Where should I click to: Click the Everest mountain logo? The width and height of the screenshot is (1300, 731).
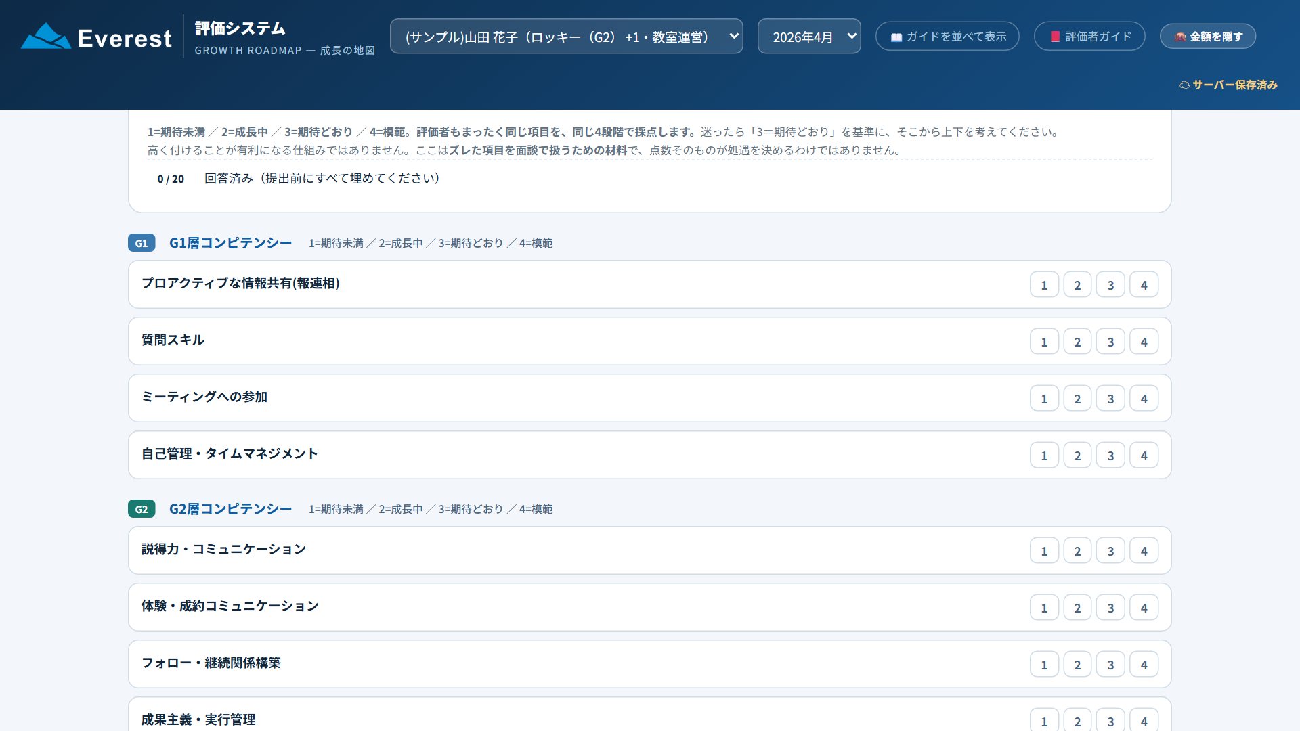coord(46,37)
